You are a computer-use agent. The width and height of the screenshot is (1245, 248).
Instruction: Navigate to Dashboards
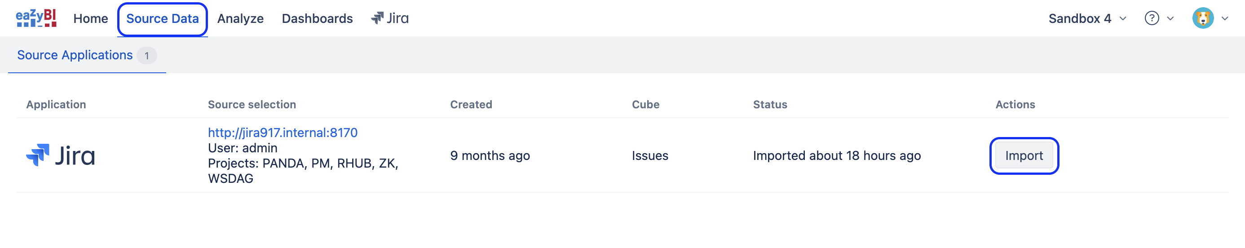click(317, 18)
